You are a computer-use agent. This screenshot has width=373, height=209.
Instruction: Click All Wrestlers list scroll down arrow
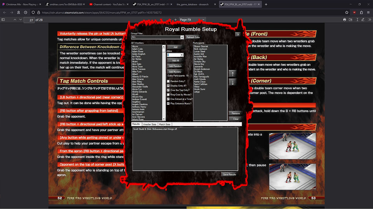click(164, 119)
